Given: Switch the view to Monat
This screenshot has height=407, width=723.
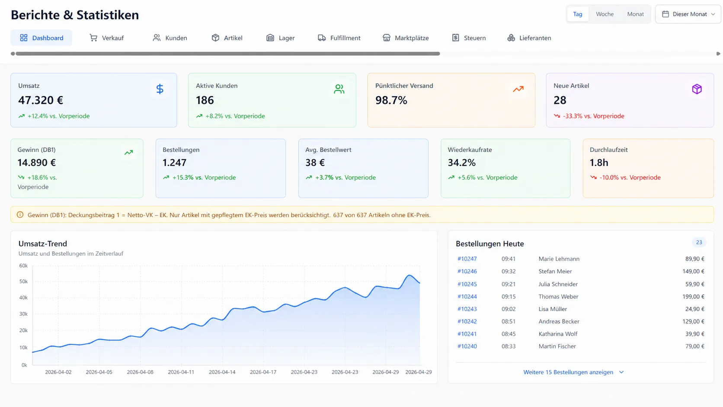Looking at the screenshot, I should click(635, 14).
